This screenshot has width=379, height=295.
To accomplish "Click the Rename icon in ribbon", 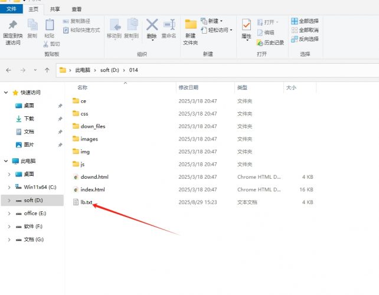I will 169,28.
